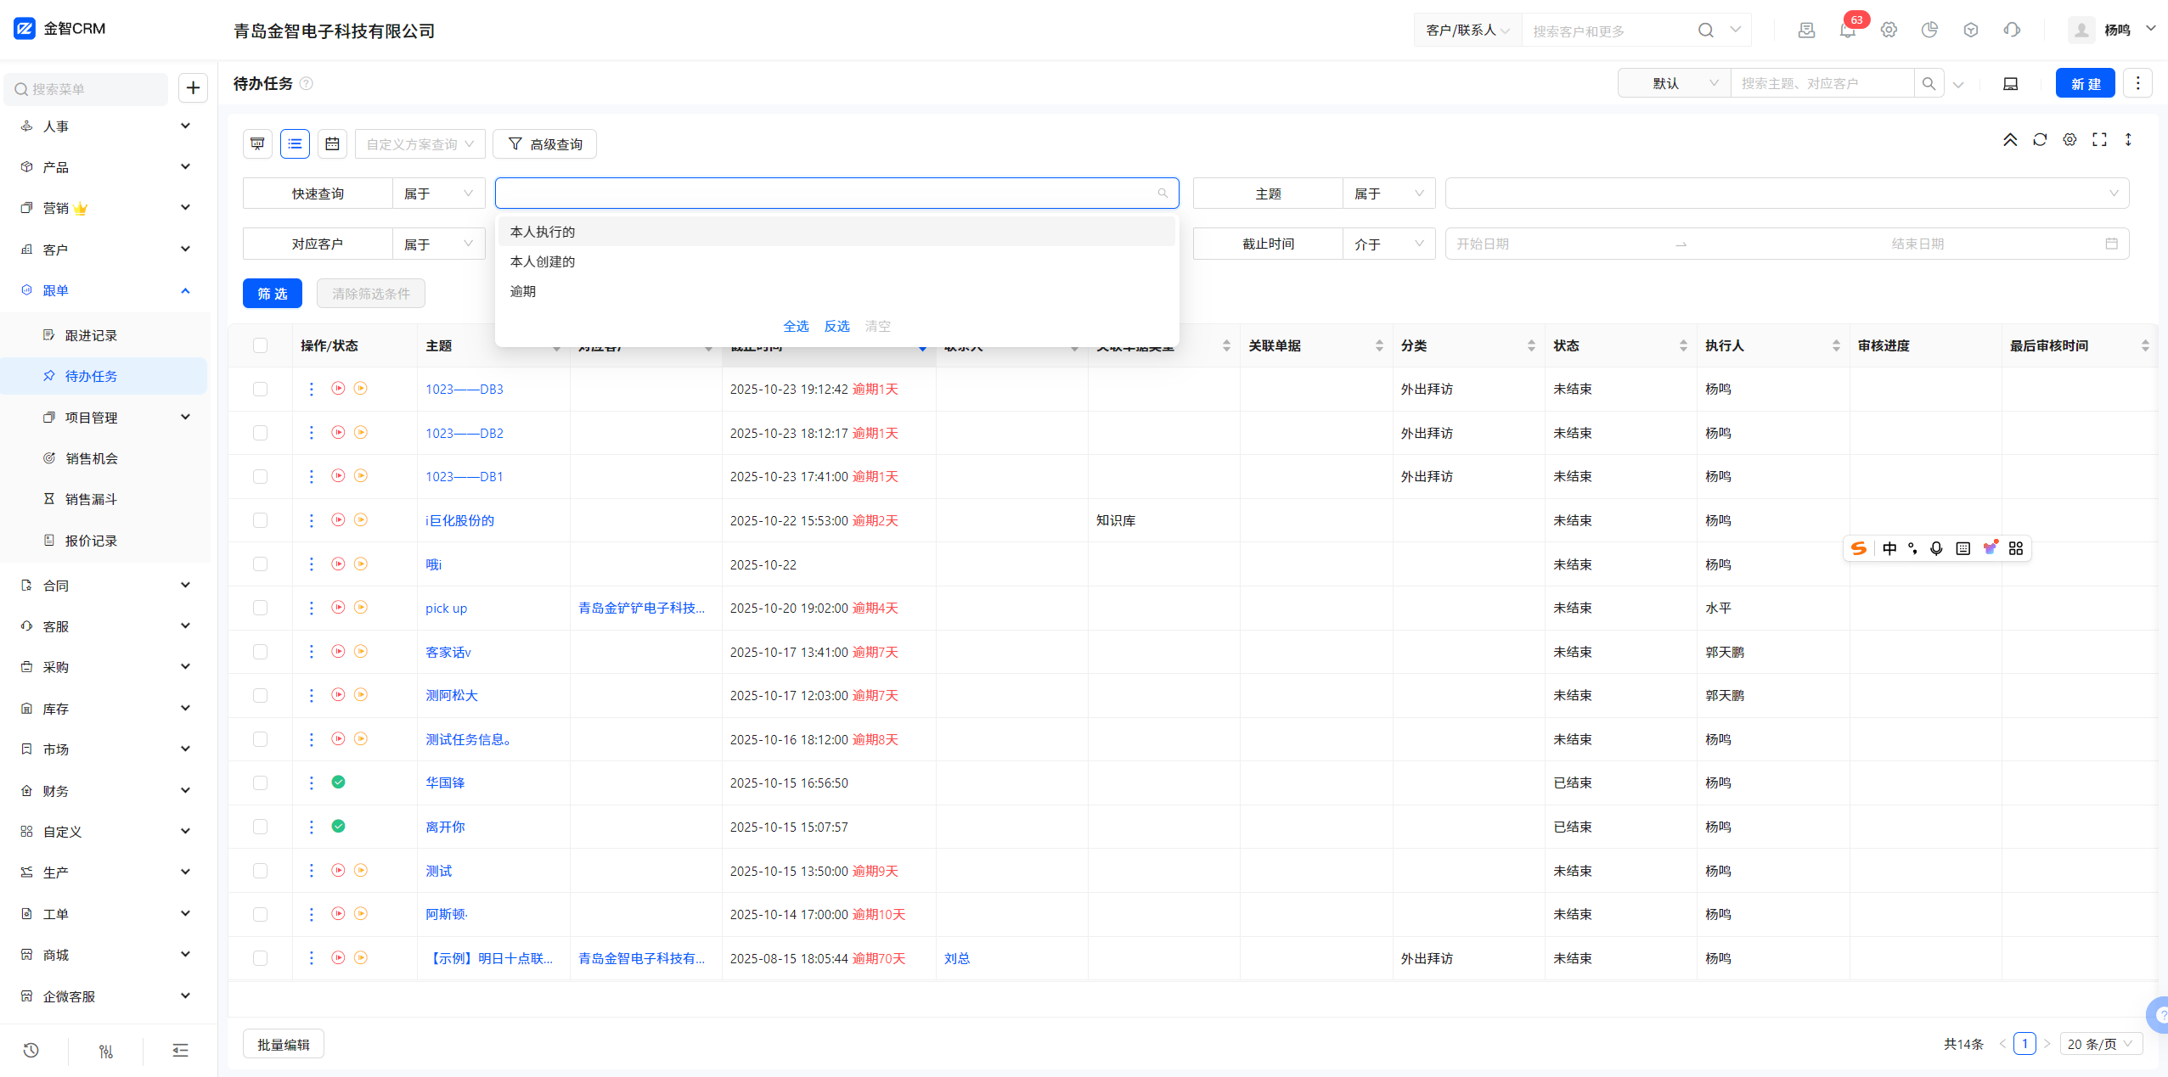Open 自定义方案查询 dropdown
The width and height of the screenshot is (2168, 1077).
[x=420, y=144]
